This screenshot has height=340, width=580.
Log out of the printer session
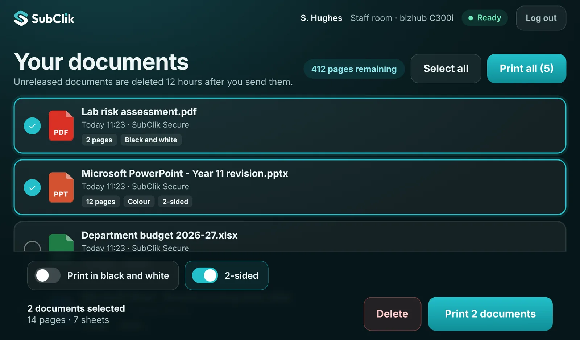point(541,18)
